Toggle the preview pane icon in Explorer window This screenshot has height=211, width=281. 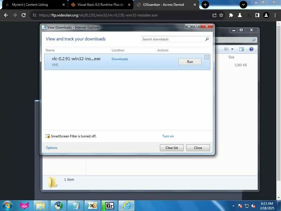tap(241, 49)
